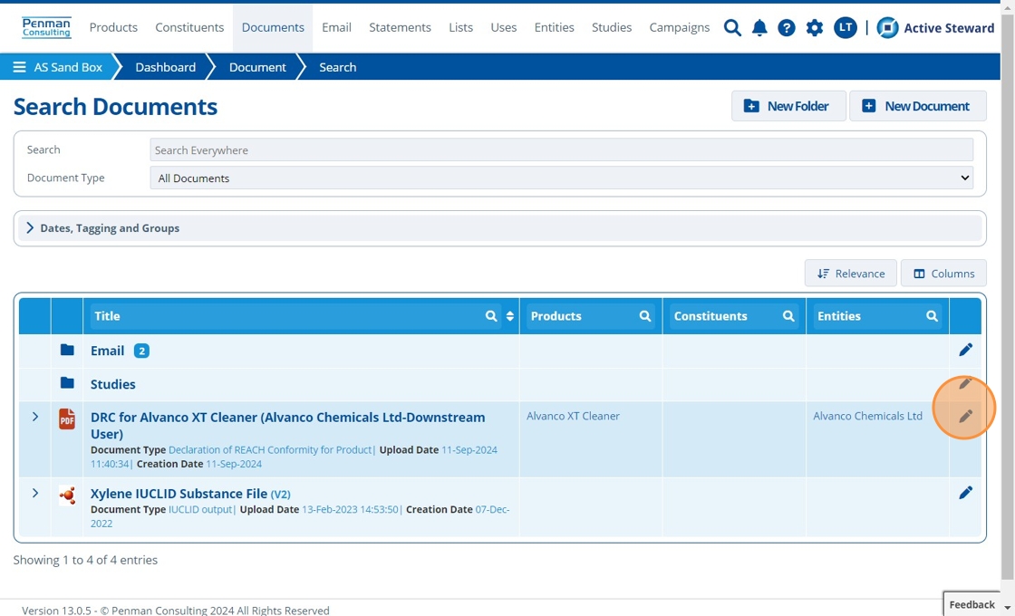Click Showing 1 to 4 of 4 entries
The image size is (1015, 616).
click(85, 560)
